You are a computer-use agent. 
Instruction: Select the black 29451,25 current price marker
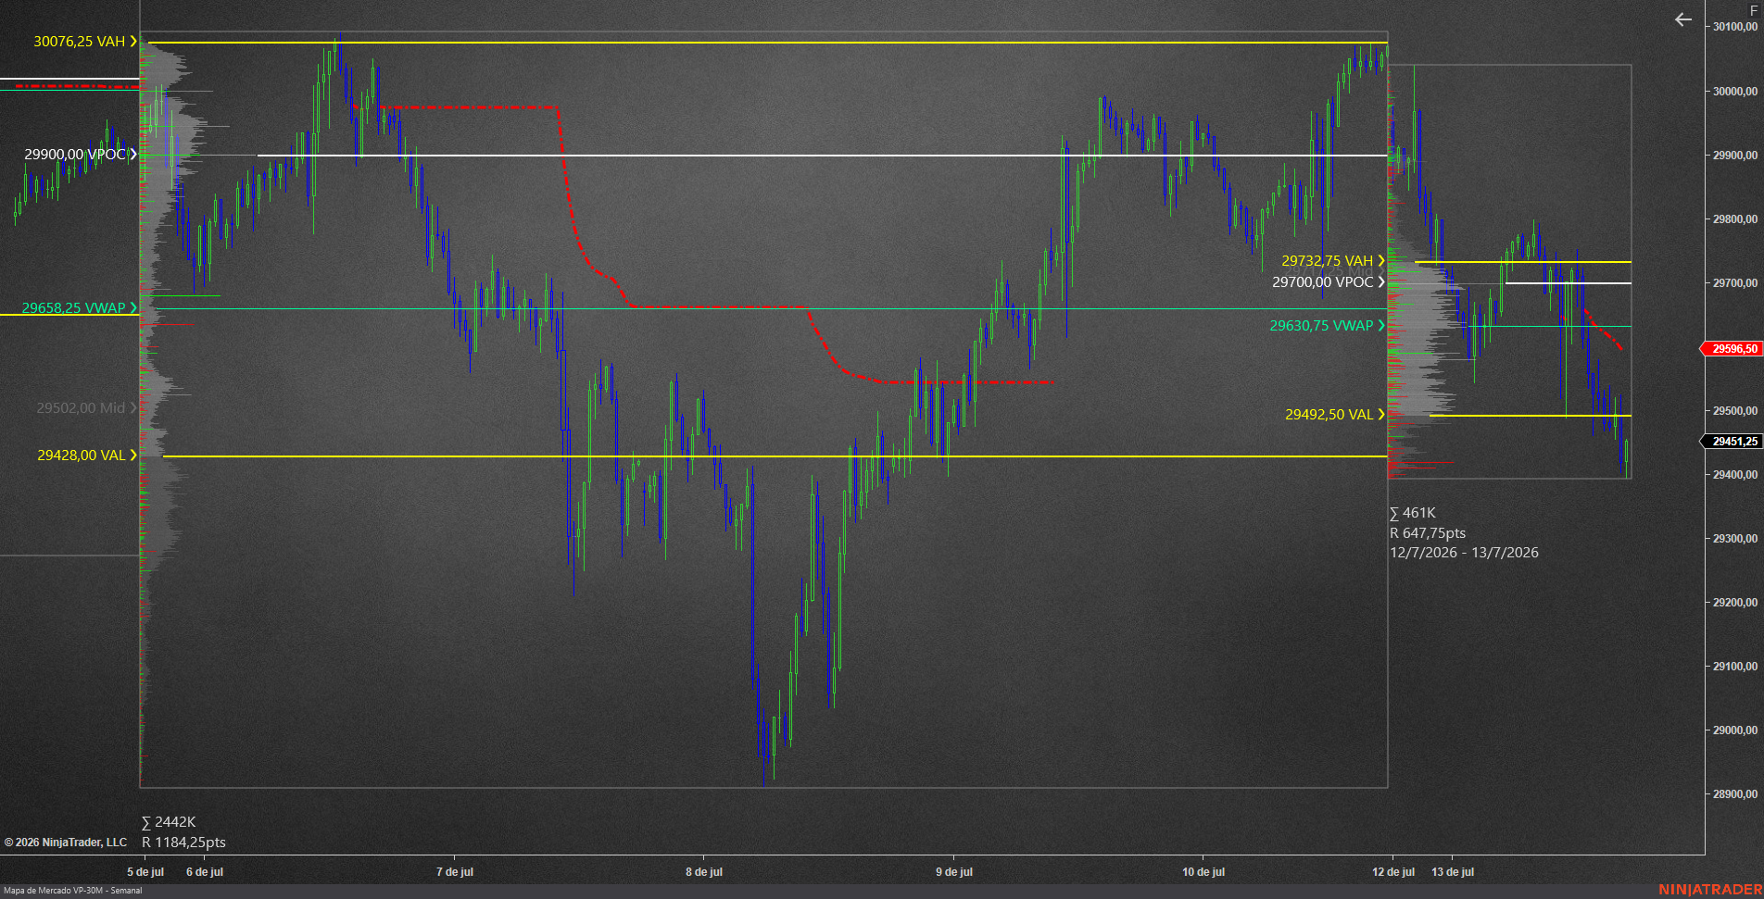(1732, 442)
